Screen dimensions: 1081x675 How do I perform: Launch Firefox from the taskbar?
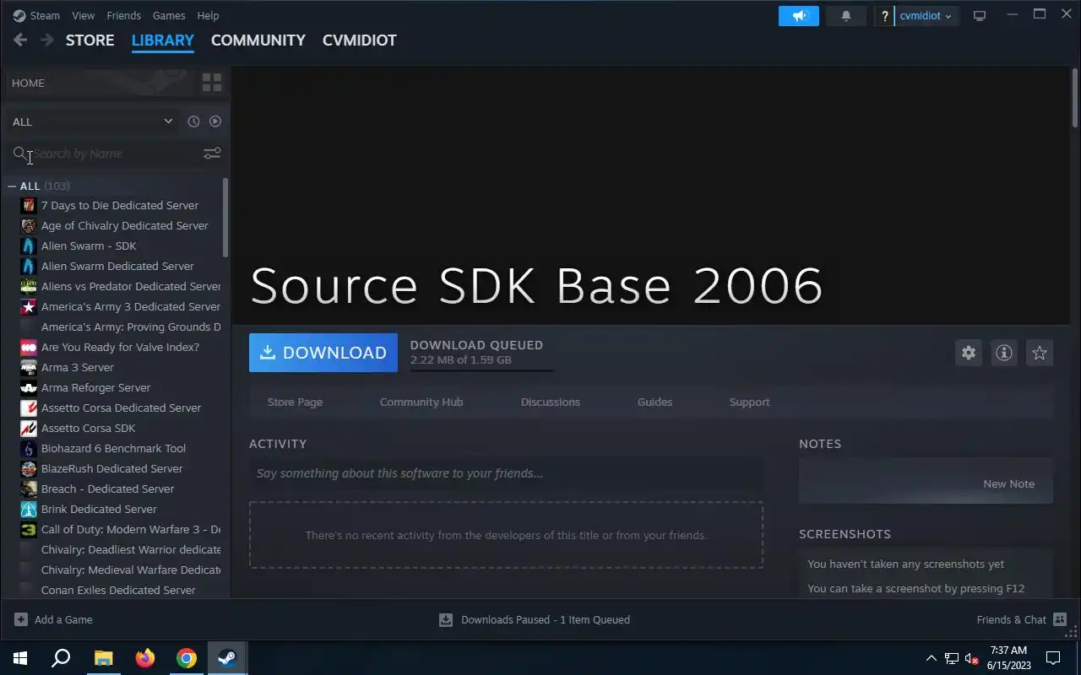(145, 658)
